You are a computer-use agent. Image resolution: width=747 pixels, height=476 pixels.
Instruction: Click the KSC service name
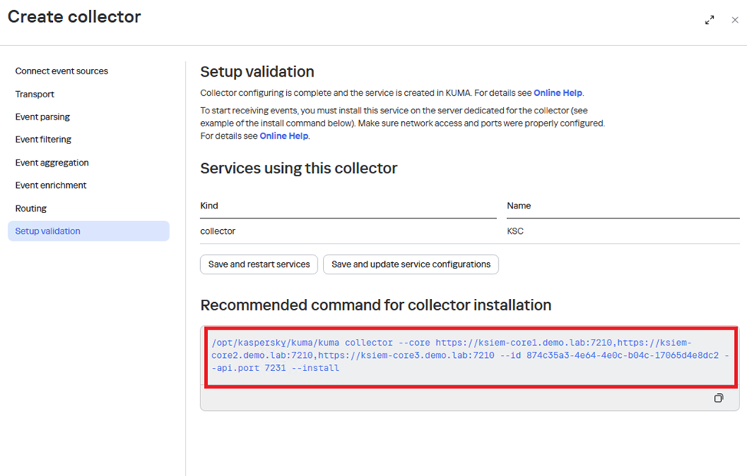tap(515, 231)
